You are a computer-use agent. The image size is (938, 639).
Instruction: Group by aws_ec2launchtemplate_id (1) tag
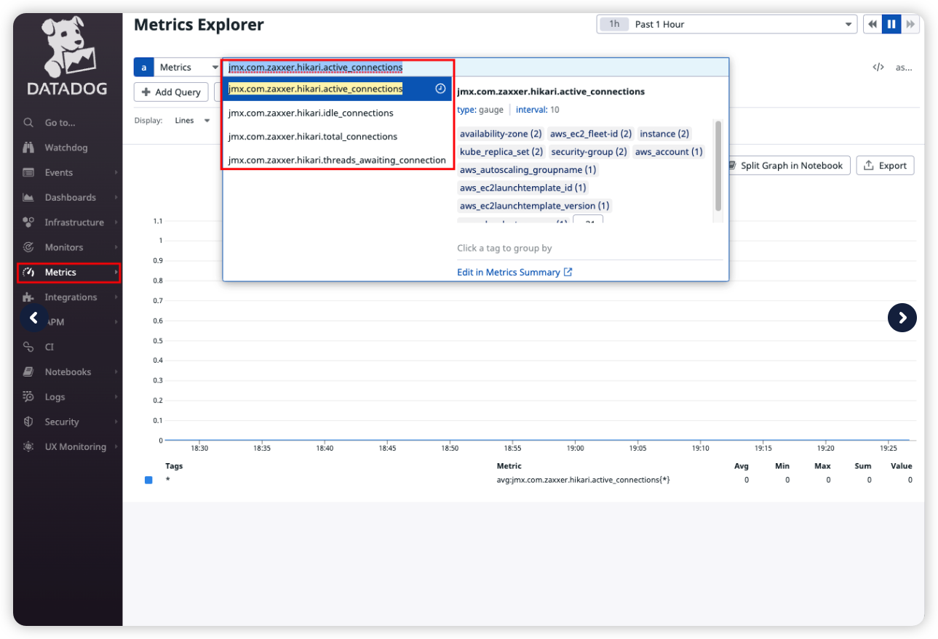(x=523, y=188)
